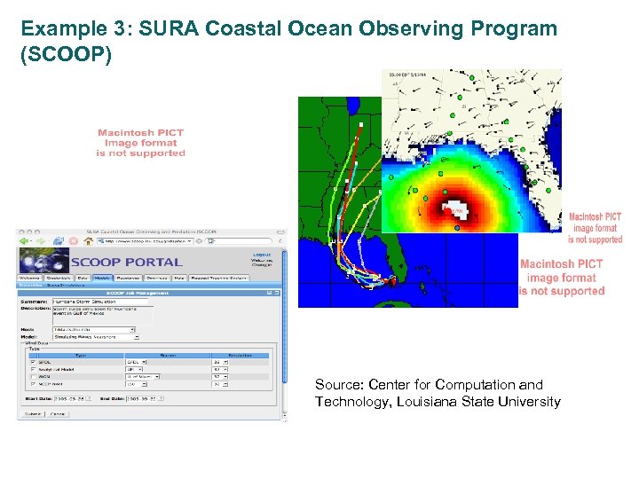Switch to the Help tab

click(x=179, y=279)
